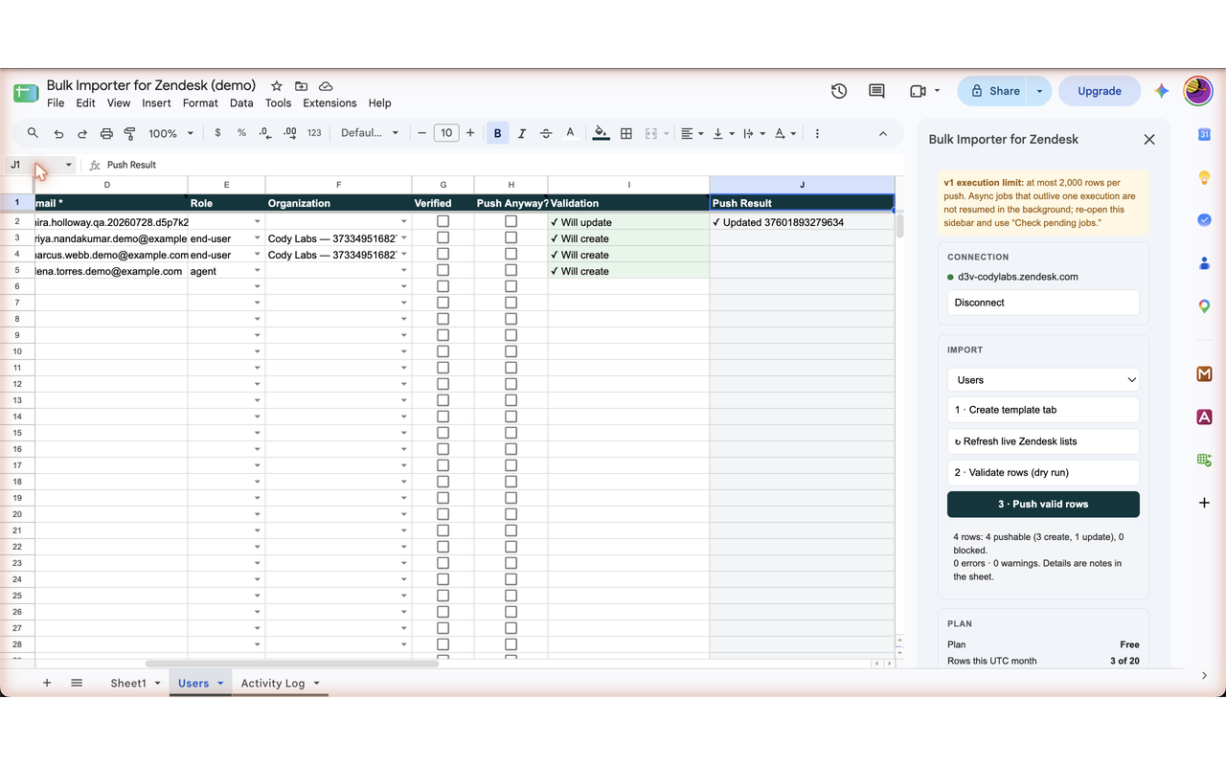
Task: Click Push valid rows button
Action: 1043,504
